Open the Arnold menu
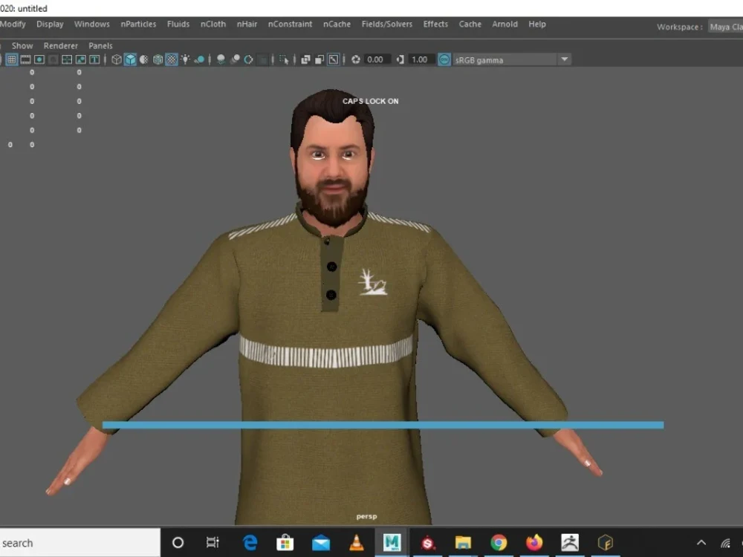Image resolution: width=743 pixels, height=557 pixels. [504, 24]
